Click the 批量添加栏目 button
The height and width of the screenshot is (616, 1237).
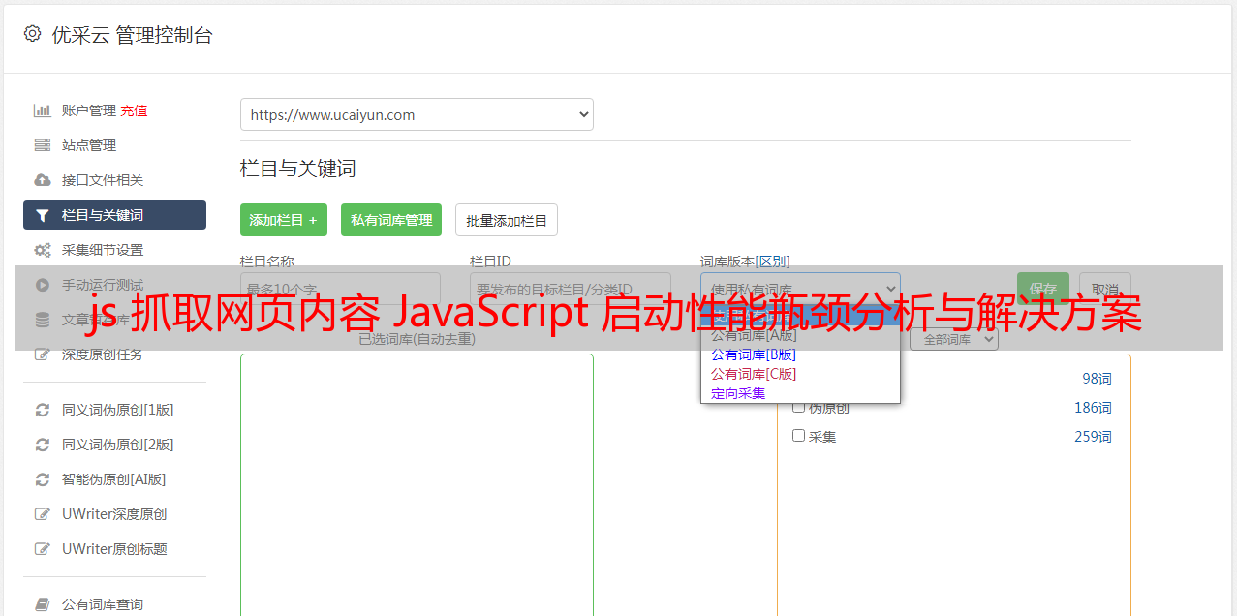[x=506, y=220]
